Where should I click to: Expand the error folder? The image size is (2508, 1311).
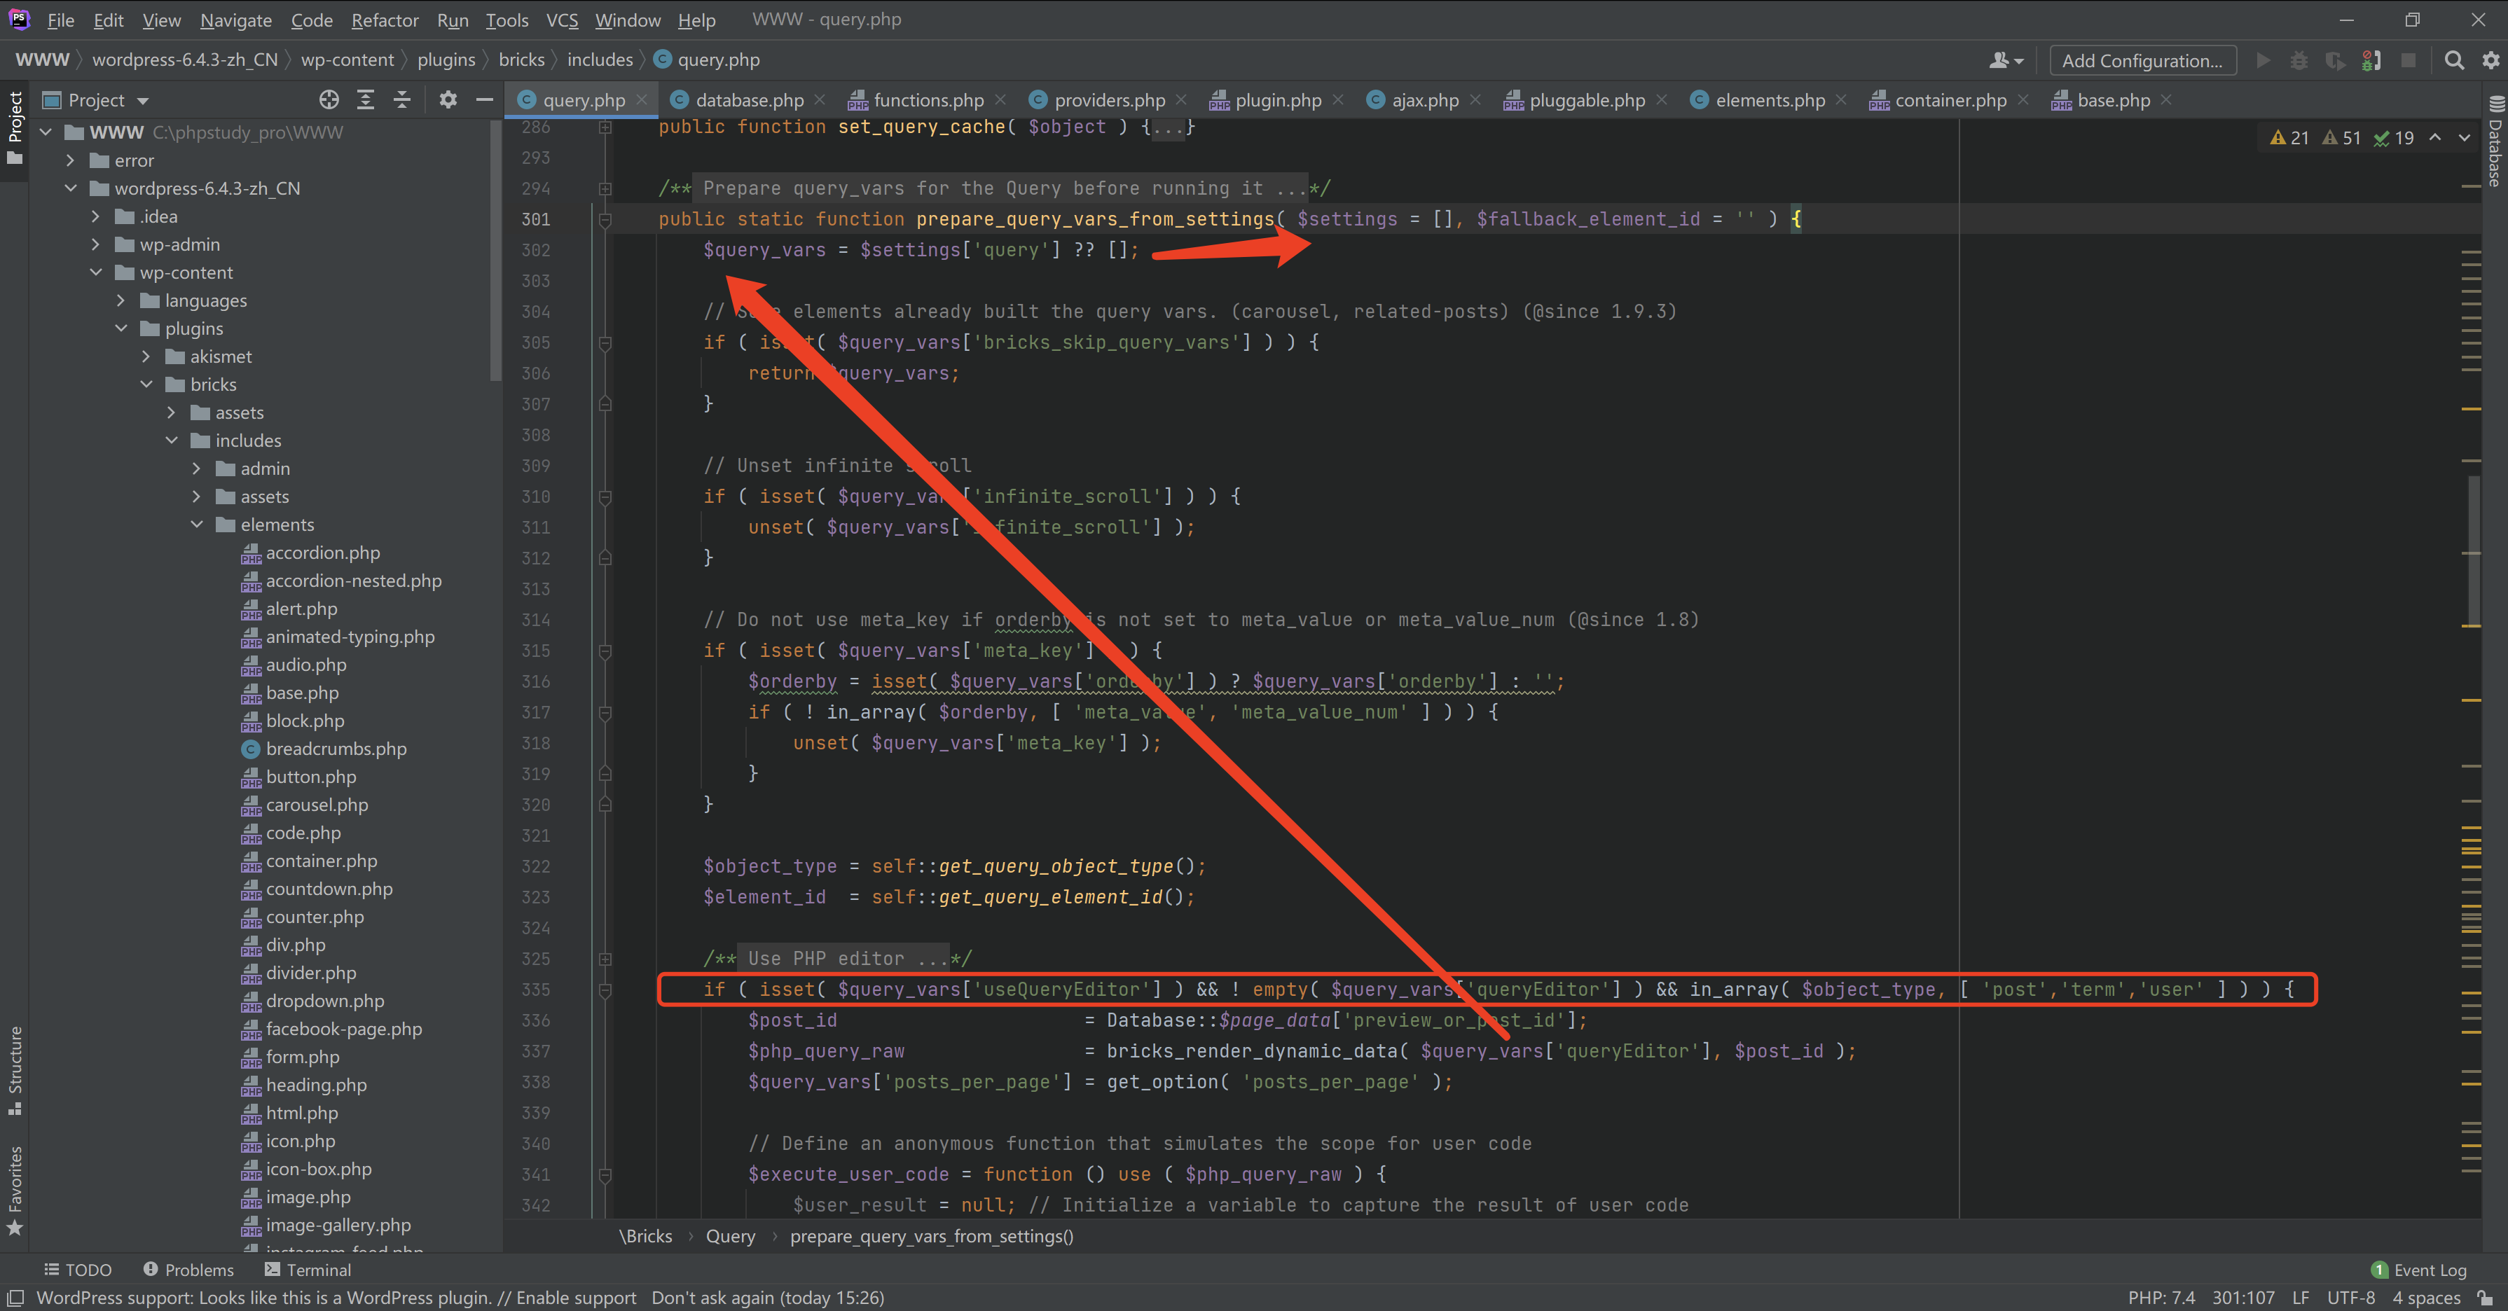[70, 160]
